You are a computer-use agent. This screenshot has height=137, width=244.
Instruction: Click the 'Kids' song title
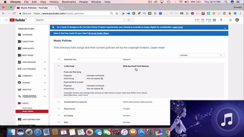(66, 122)
